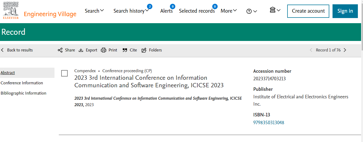
Task: Click the Print printer icon
Action: pos(104,50)
